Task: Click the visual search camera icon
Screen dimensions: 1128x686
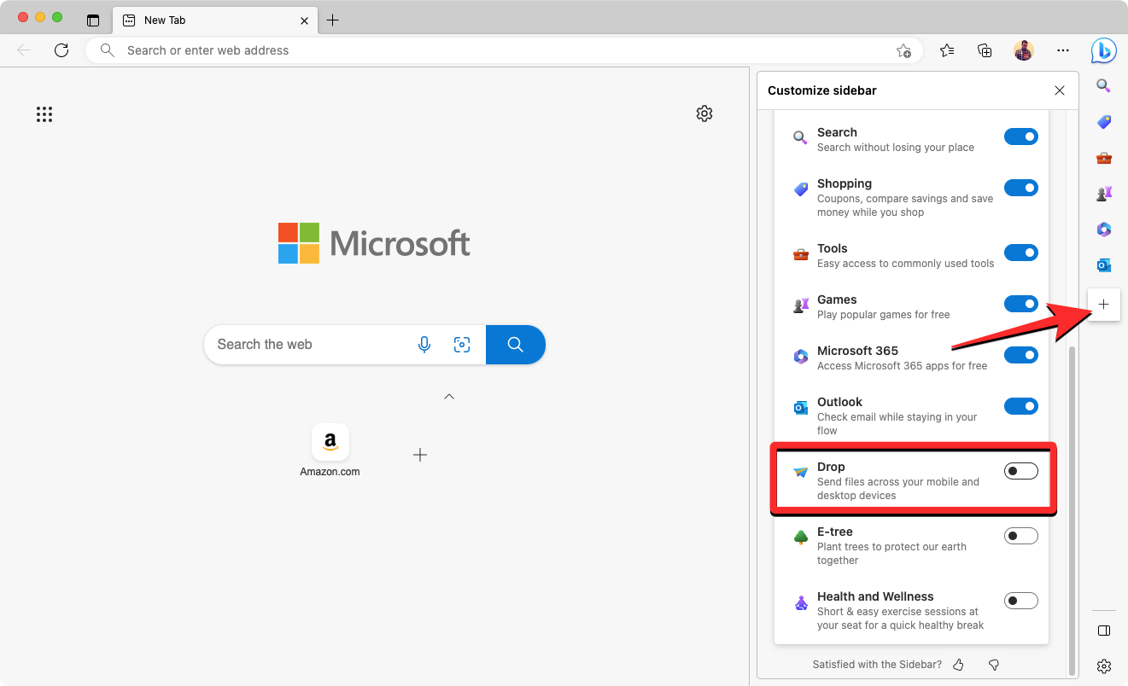Action: coord(462,345)
